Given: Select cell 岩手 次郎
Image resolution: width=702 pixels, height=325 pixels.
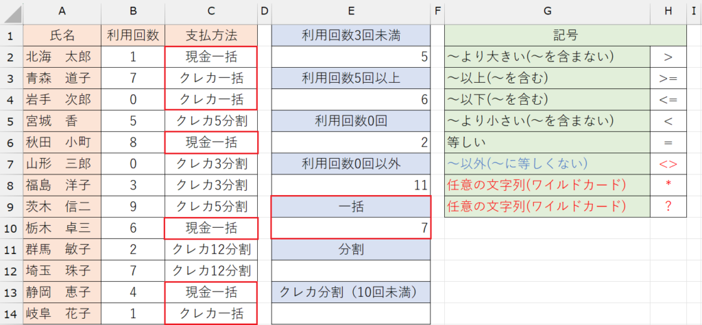Looking at the screenshot, I should 62,100.
